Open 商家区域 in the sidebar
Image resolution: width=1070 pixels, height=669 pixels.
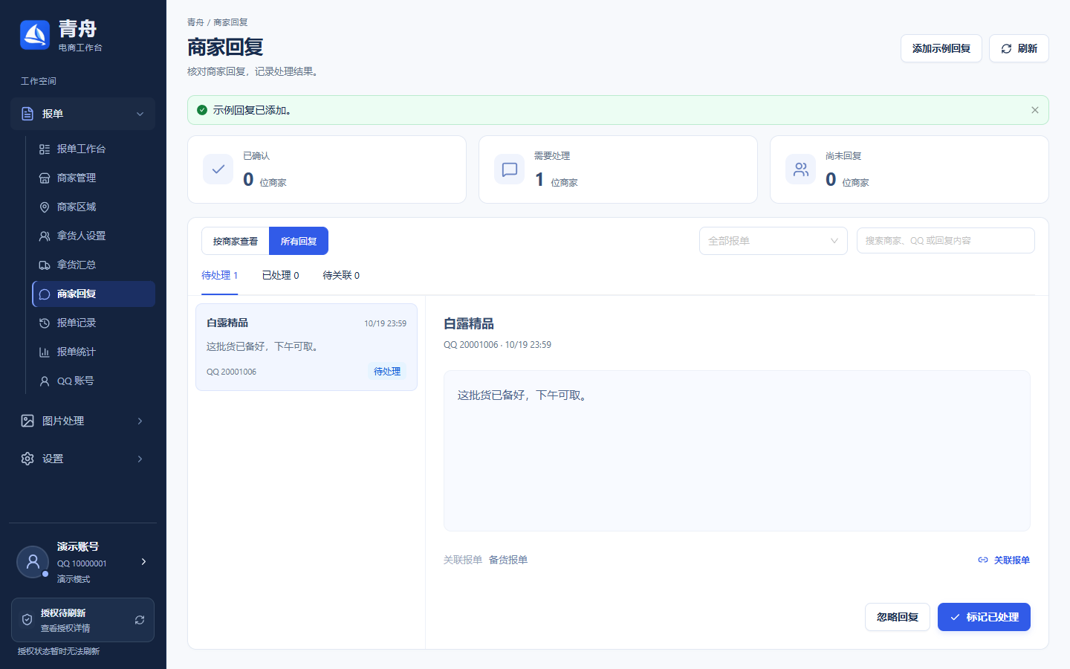tap(94, 207)
